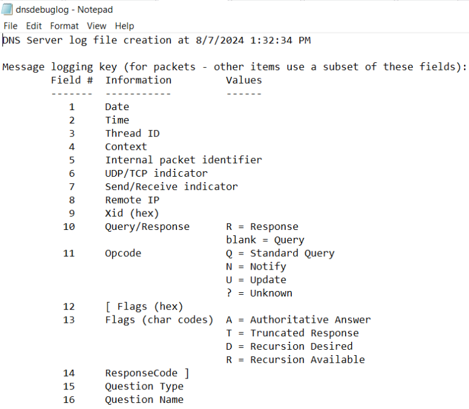Click on 'Remote IP' text
This screenshot has width=469, height=409.
[132, 200]
